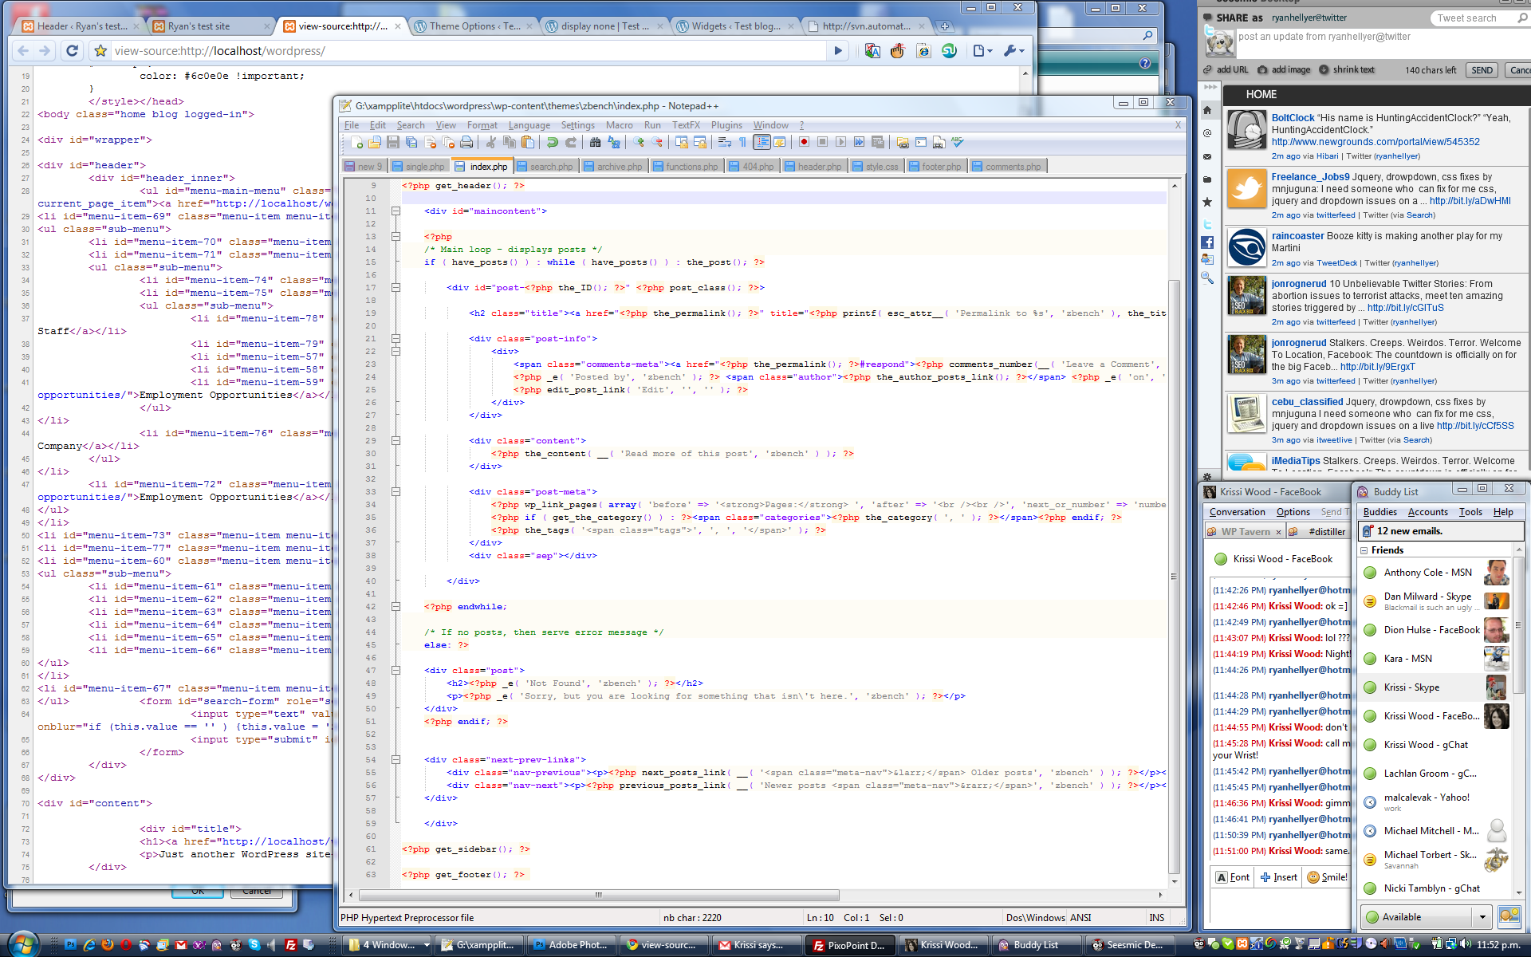Screen dimensions: 1531x957
Task: Switch to Theme Options tab in Chrome
Action: pyautogui.click(x=473, y=26)
